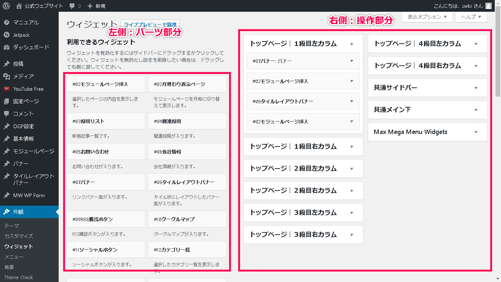Expand the #08タイルレイアウトバナー widget settings
Image resolution: width=501 pixels, height=282 pixels.
click(x=351, y=101)
